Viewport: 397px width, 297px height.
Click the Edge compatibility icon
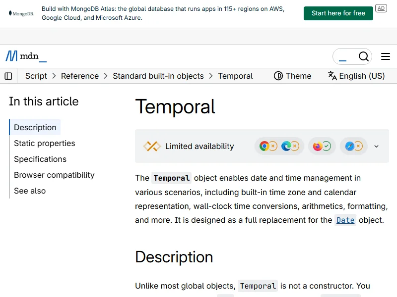286,146
